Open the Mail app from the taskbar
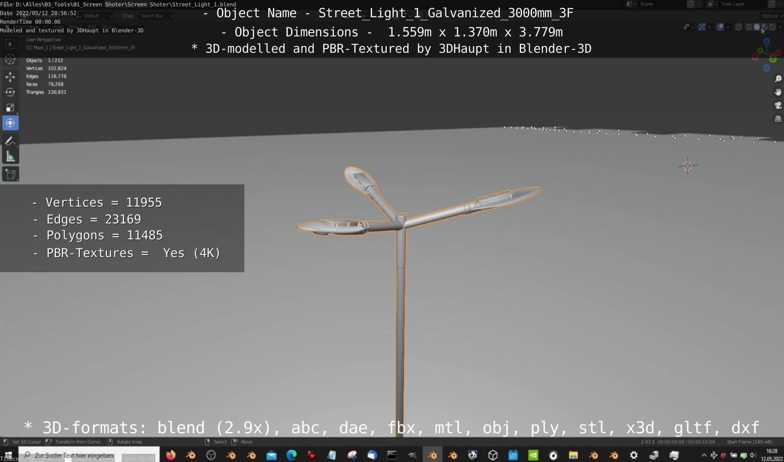The width and height of the screenshot is (784, 462). coord(272,455)
